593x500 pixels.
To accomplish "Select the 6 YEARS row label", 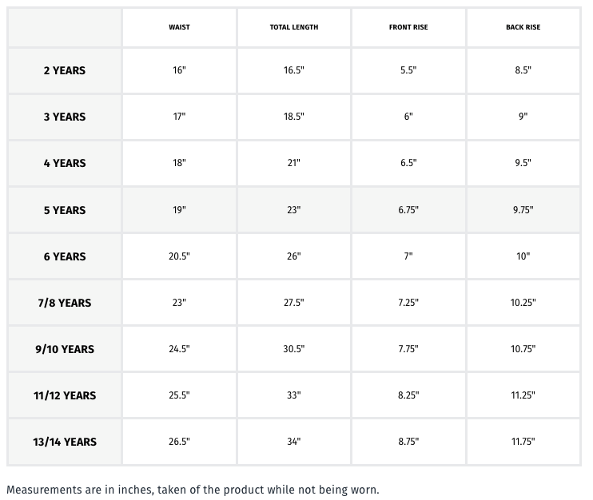I will (x=64, y=256).
